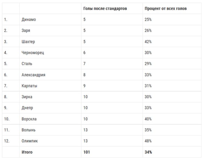Click the 'Процент от всех голов' column header

click(166, 9)
